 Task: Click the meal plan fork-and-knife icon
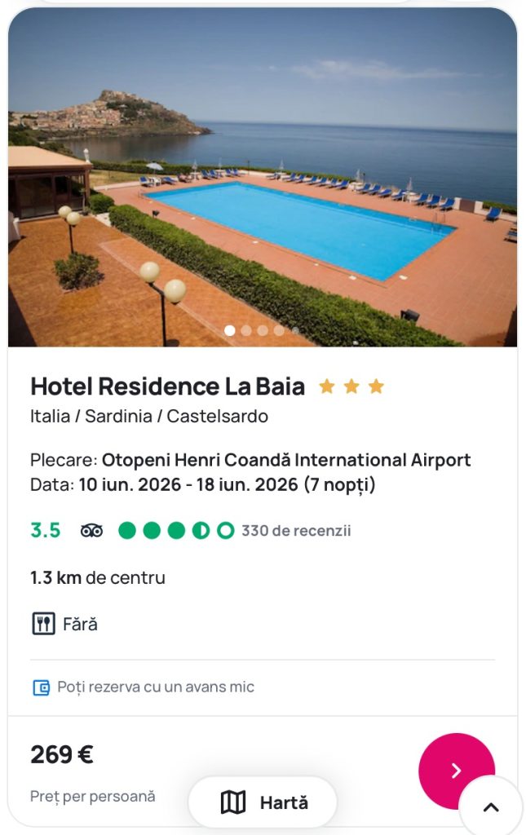[x=43, y=625]
